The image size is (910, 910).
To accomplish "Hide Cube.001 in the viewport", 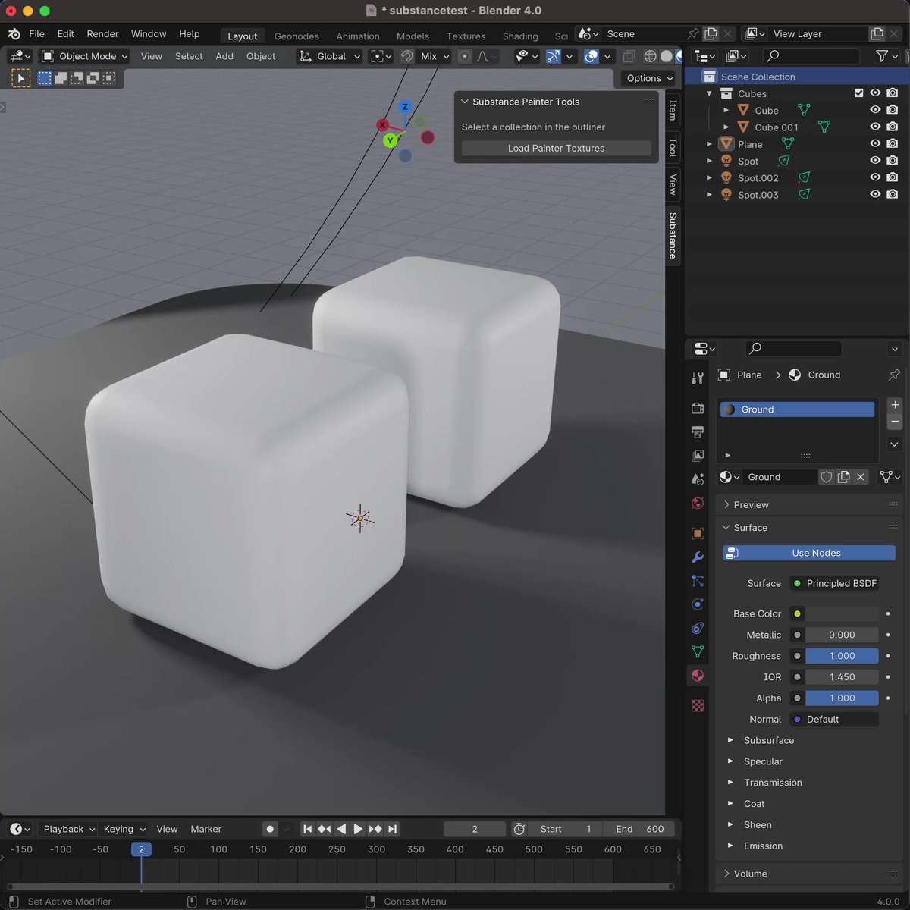I will [x=875, y=127].
